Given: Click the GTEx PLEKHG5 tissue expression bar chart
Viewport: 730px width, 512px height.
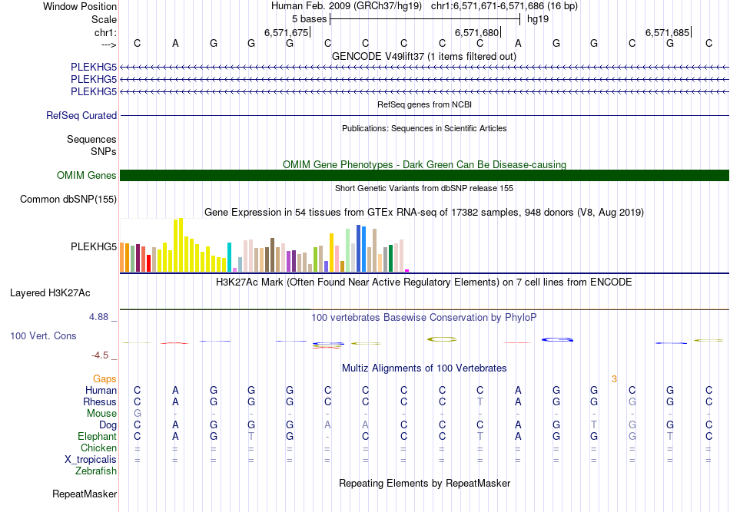Looking at the screenshot, I should [264, 245].
